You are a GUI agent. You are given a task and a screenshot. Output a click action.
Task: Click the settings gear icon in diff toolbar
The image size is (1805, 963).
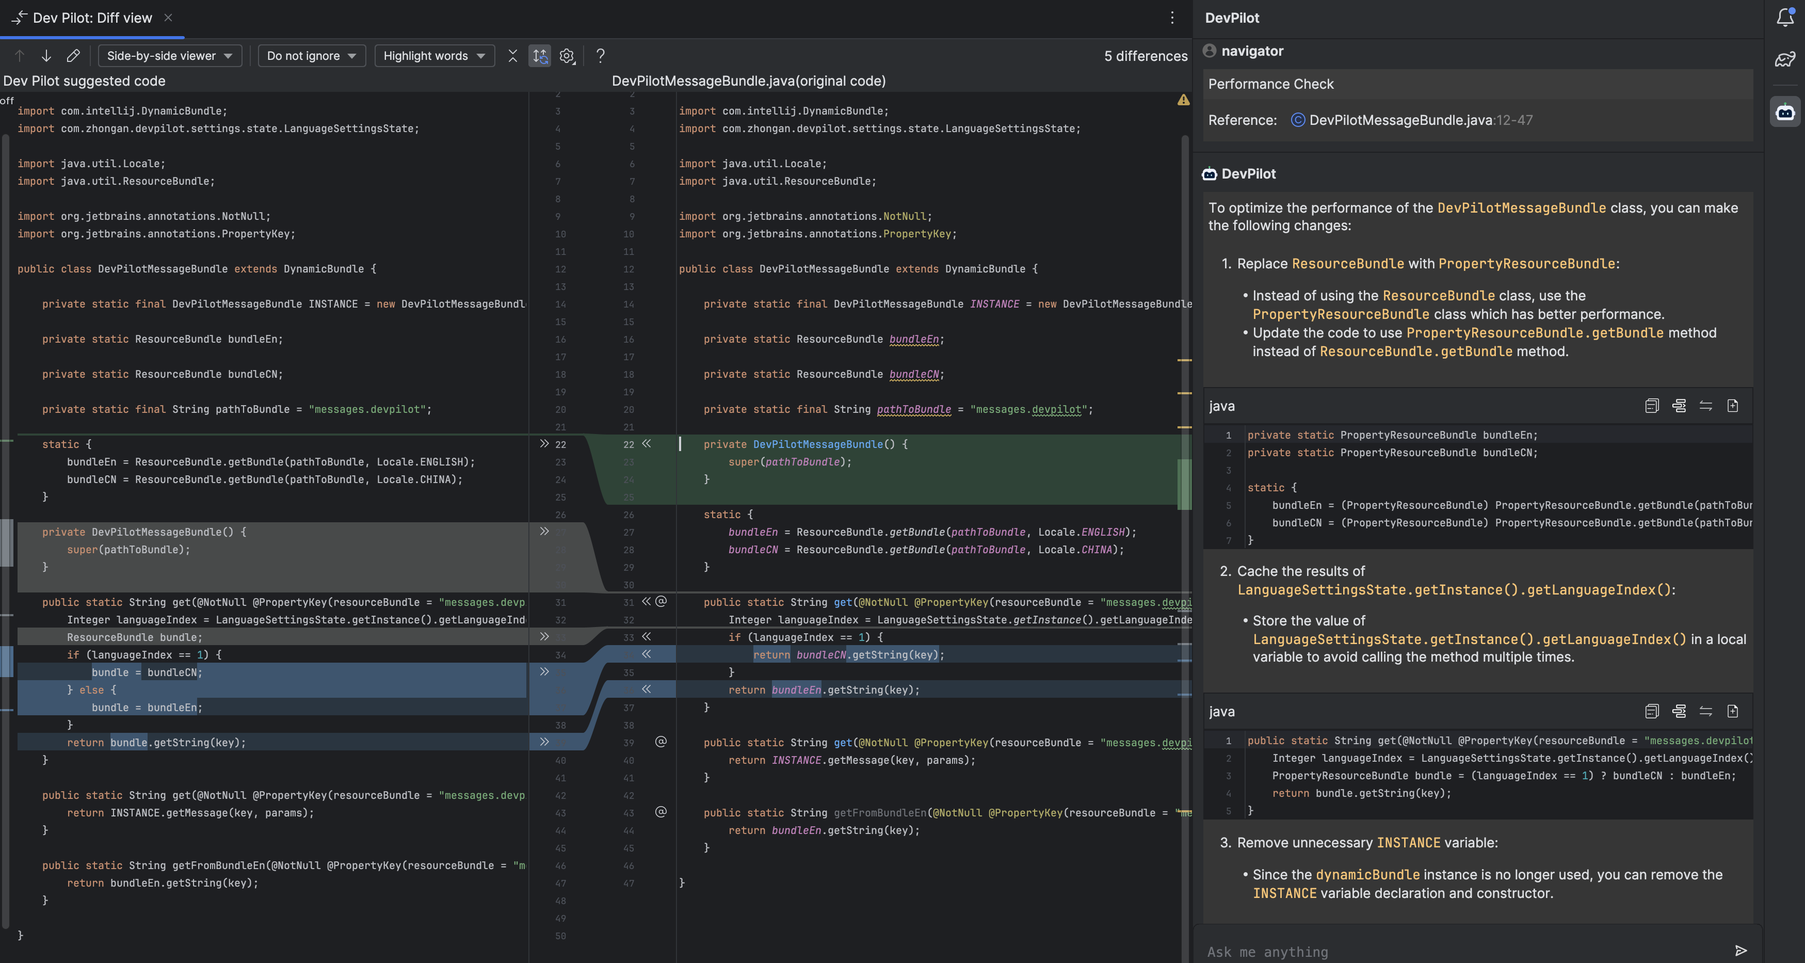(x=567, y=56)
